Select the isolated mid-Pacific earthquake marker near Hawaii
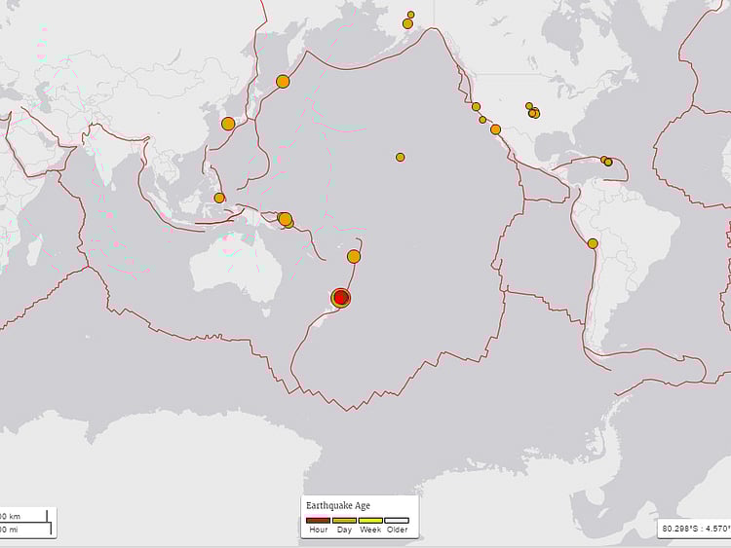 (x=400, y=157)
